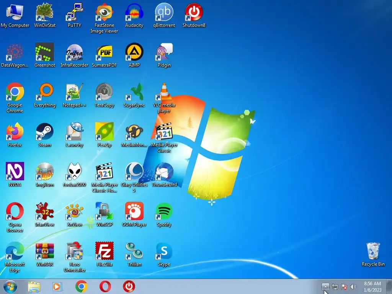Select the My Computer desktop icon
This screenshot has height=294, width=392.
point(15,15)
